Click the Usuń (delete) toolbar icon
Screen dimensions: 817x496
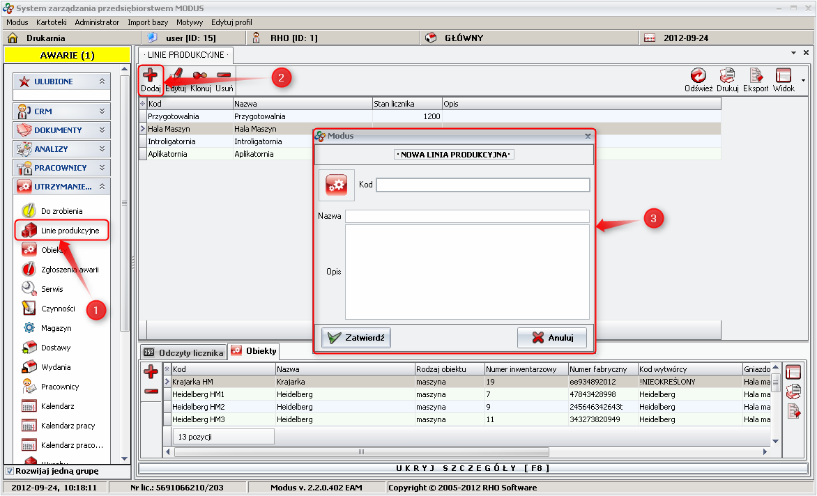tap(224, 79)
